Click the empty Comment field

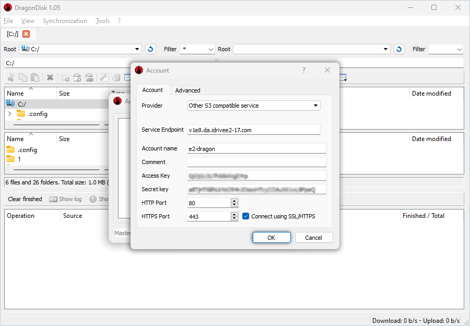pos(256,162)
